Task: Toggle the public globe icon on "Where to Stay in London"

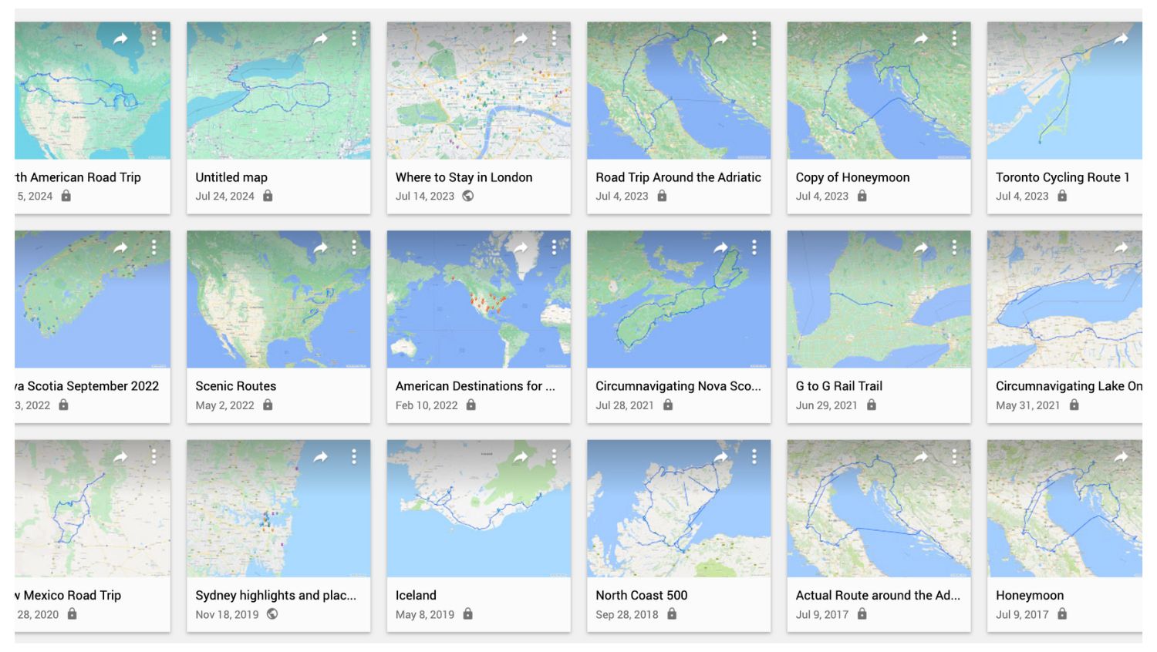Action: pos(469,197)
